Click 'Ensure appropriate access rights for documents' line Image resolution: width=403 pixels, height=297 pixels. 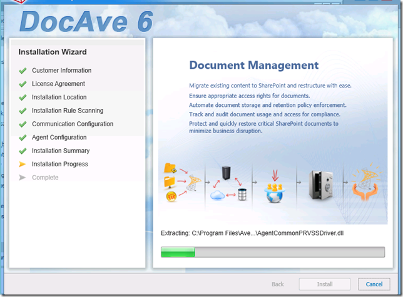pos(250,96)
